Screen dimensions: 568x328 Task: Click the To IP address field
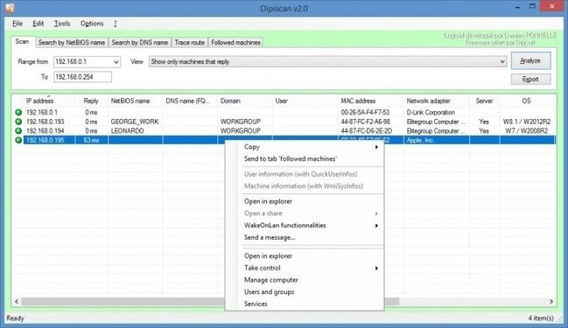click(x=82, y=77)
